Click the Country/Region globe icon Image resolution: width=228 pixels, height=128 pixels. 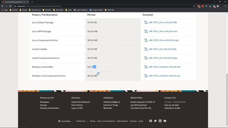[59, 121]
